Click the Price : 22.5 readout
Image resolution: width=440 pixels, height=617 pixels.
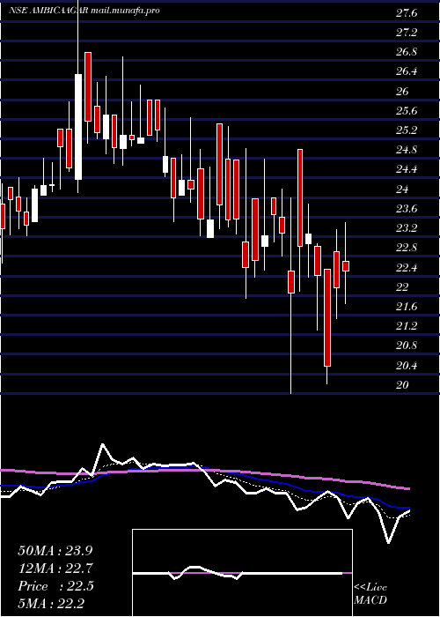[55, 587]
